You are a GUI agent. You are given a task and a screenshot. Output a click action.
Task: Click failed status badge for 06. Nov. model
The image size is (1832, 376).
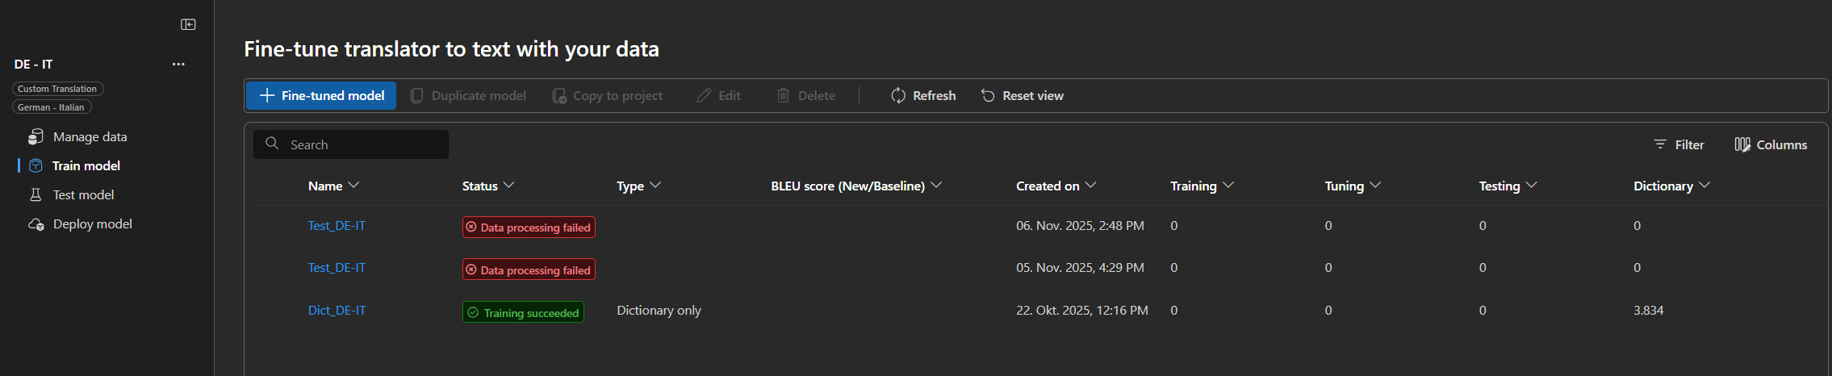529,228
